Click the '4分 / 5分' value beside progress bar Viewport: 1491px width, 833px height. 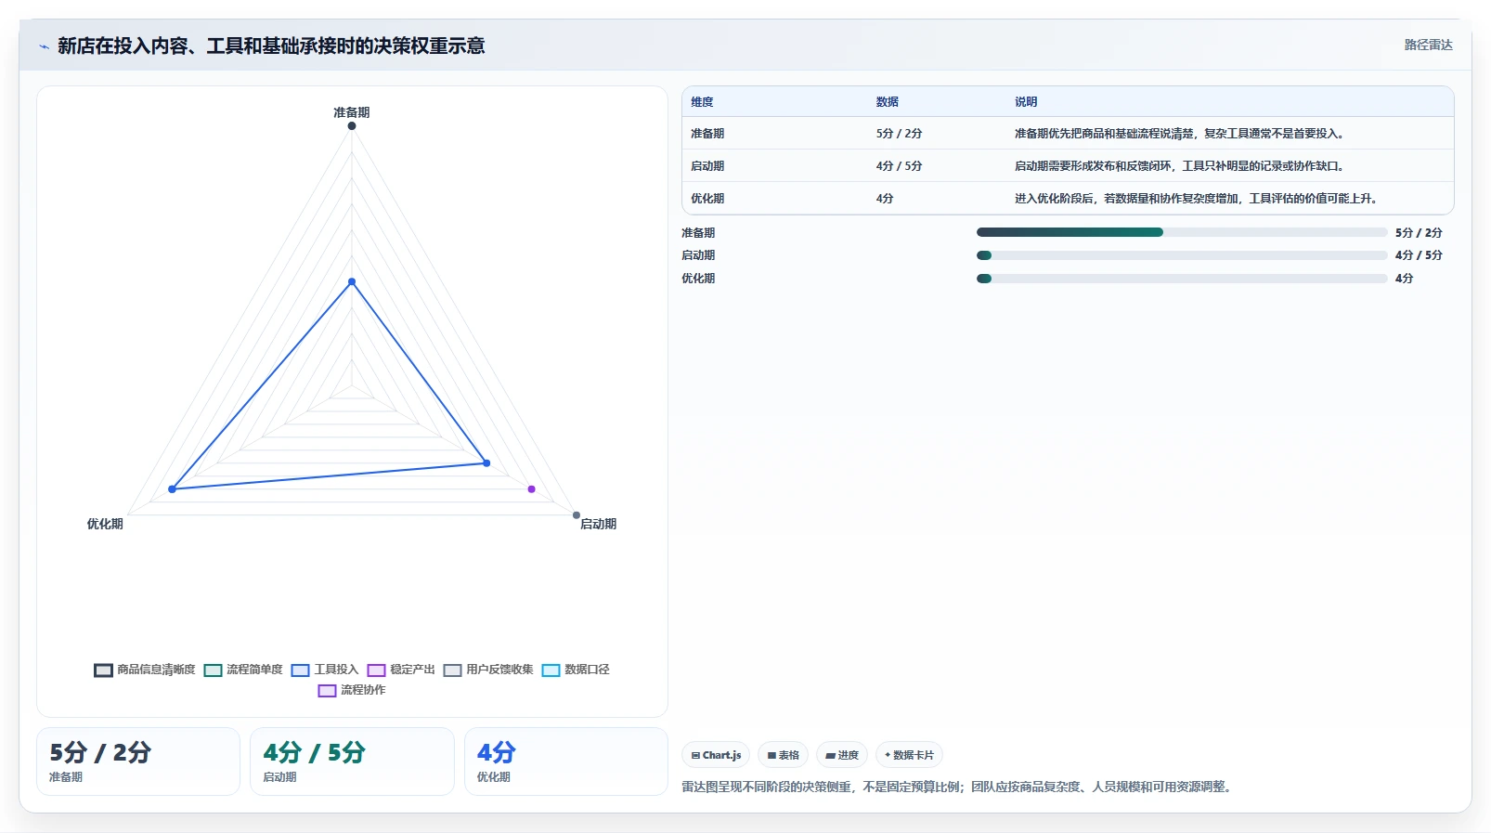point(1419,255)
